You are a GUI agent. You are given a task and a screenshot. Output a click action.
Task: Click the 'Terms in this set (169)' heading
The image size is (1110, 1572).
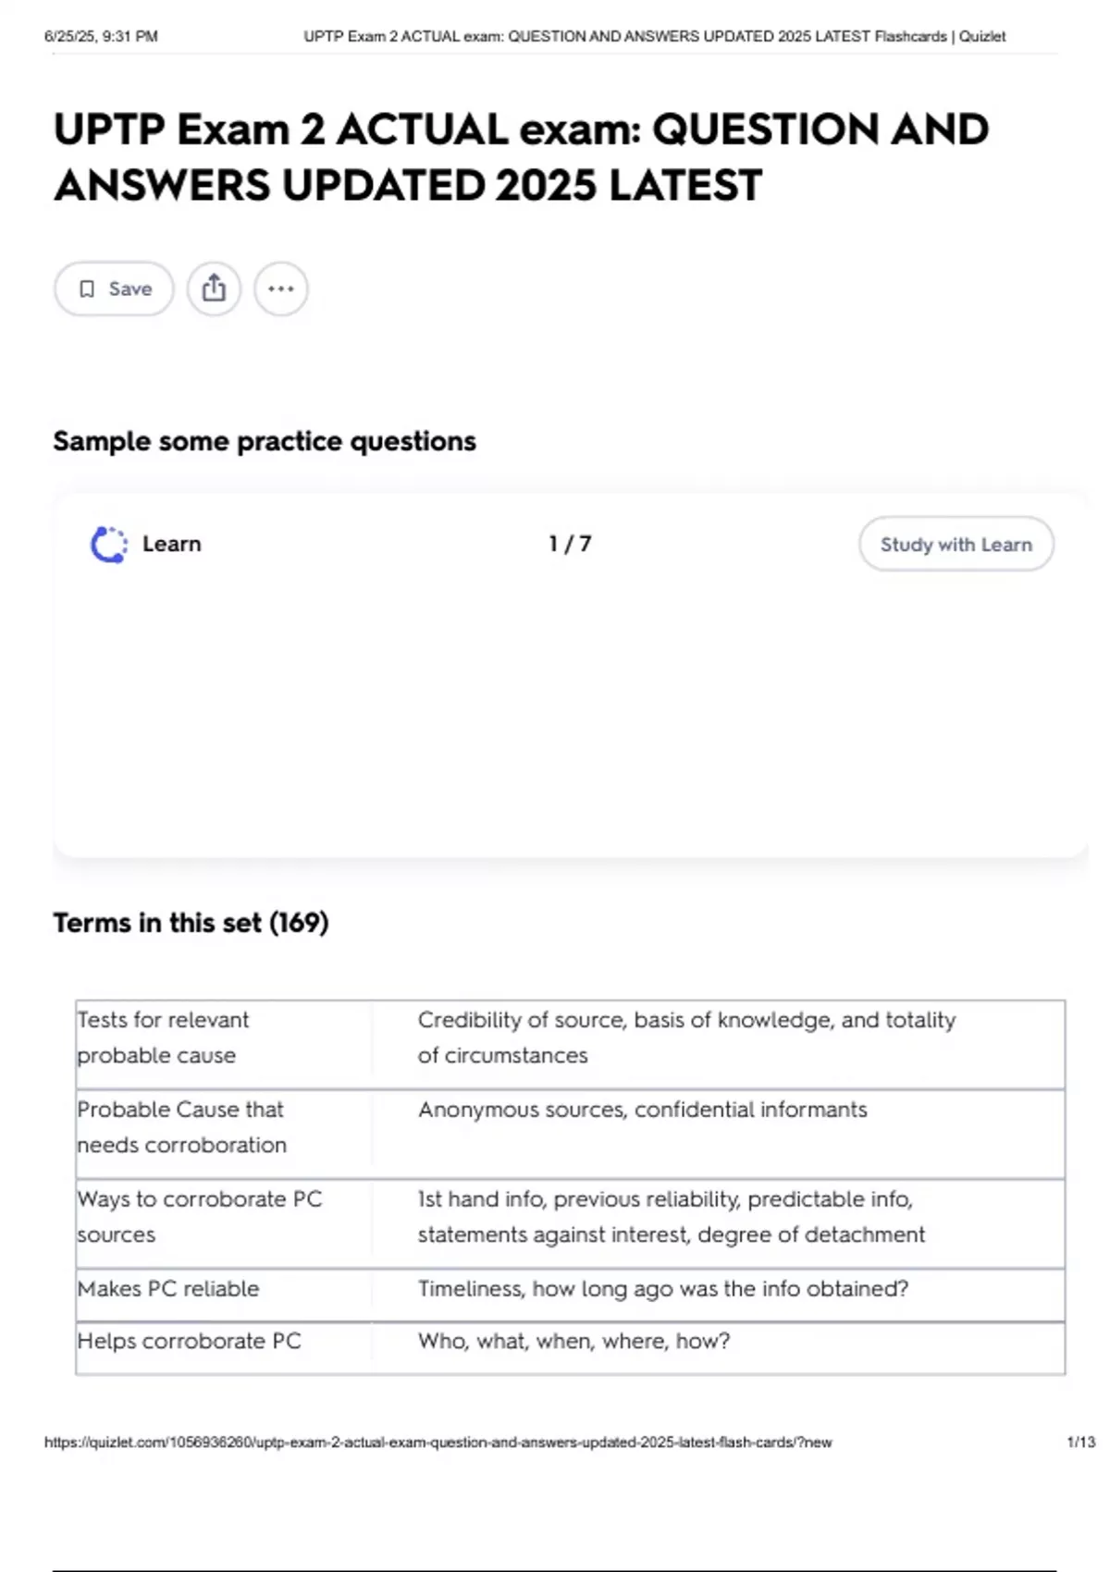(x=191, y=923)
